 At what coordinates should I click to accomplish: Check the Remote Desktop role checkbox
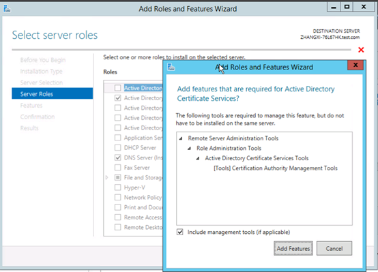[117, 227]
